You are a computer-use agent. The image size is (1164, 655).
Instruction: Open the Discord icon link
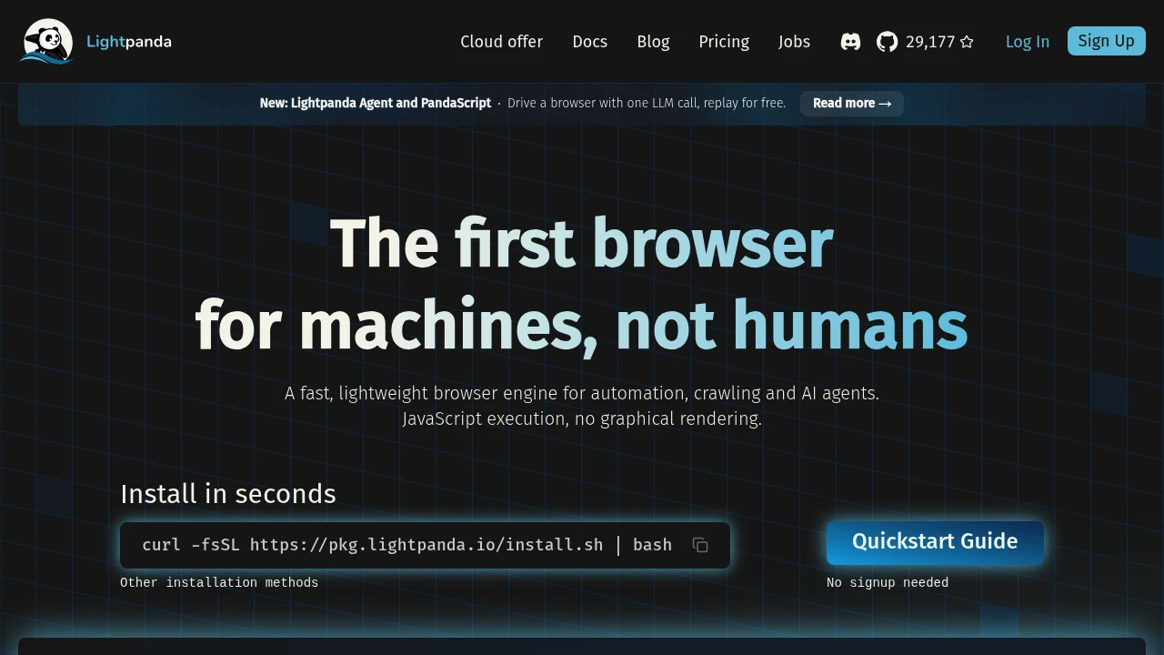tap(850, 42)
